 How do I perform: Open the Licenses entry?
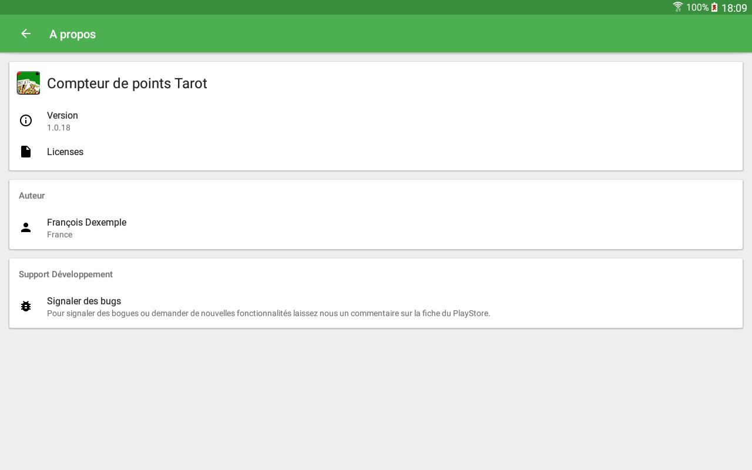(376, 152)
